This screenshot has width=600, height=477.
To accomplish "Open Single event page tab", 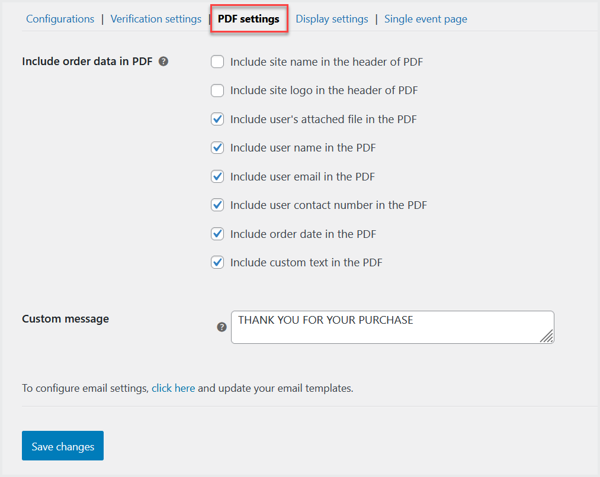I will click(x=425, y=19).
